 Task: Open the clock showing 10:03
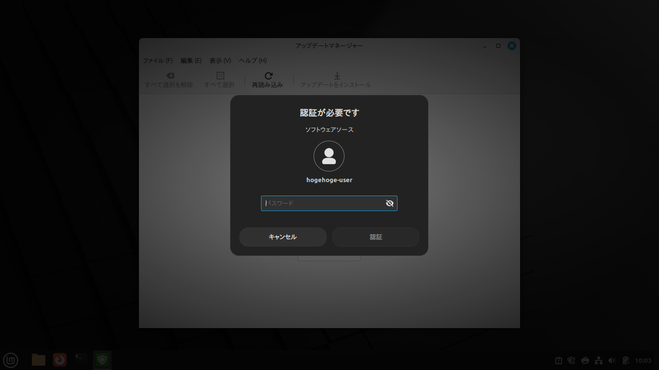[643, 360]
